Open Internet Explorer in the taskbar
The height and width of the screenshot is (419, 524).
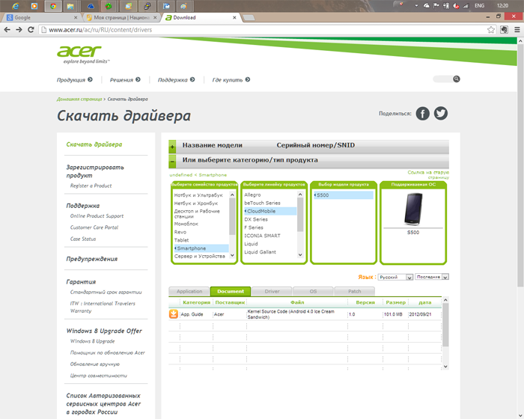(x=15, y=6)
